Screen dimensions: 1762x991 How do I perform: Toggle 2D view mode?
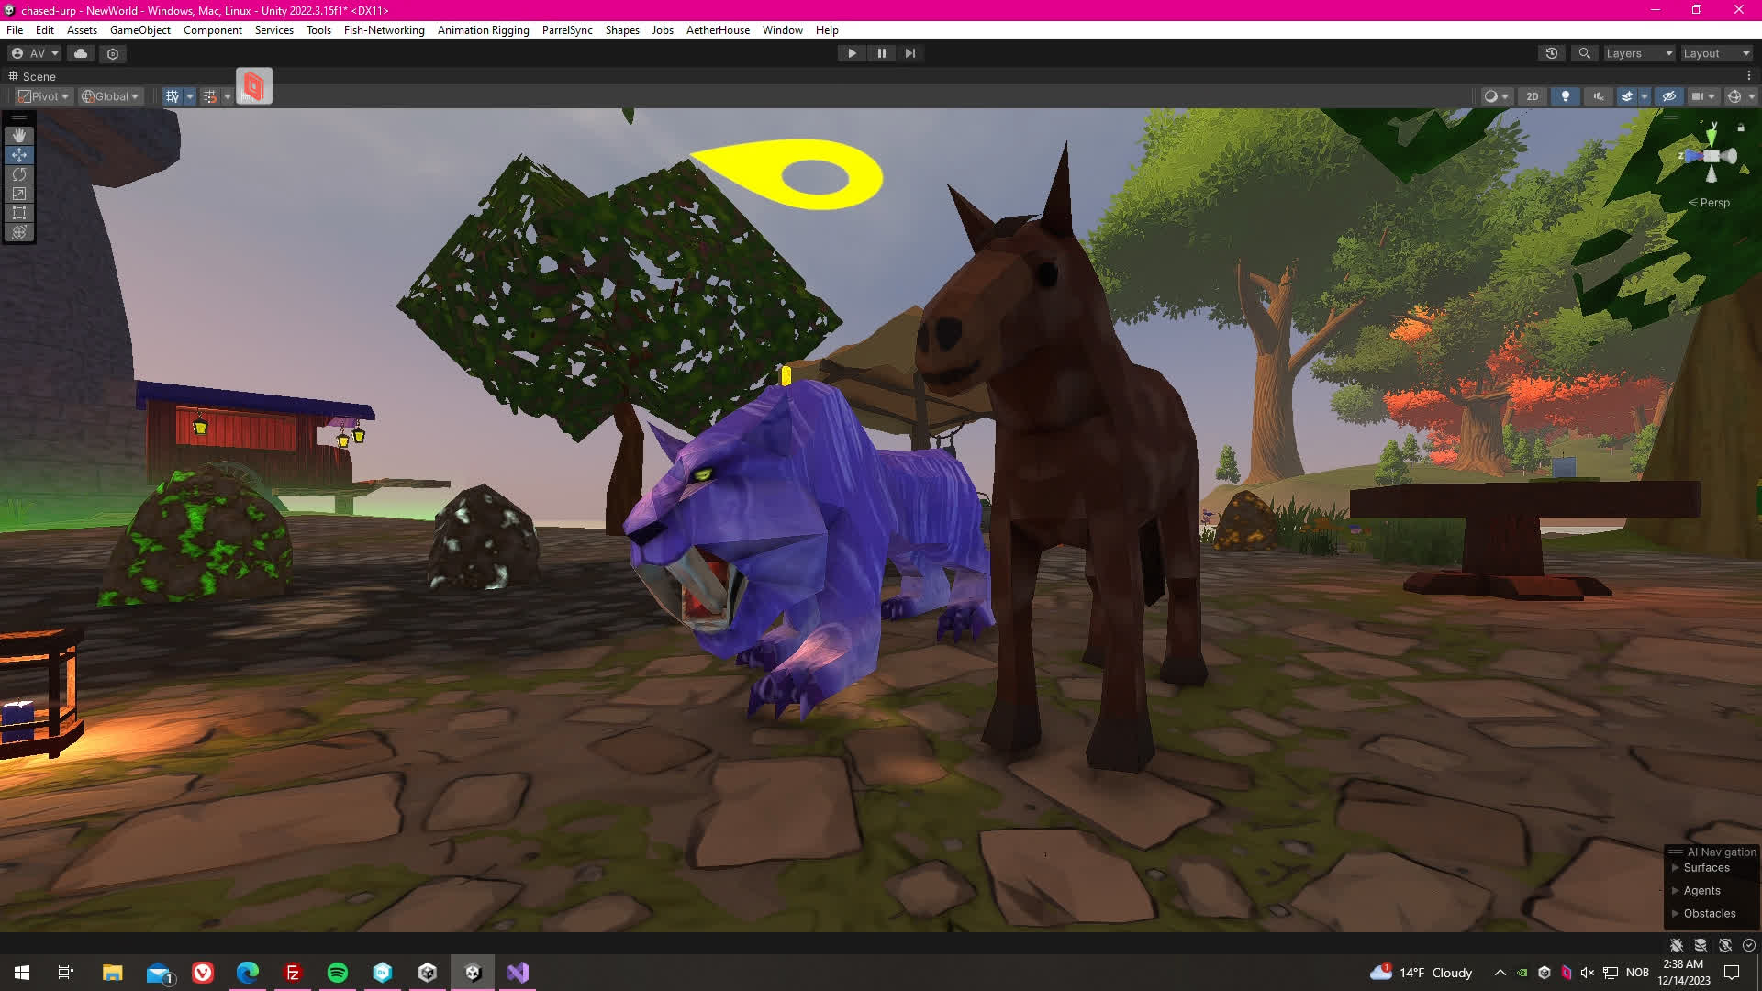[x=1532, y=96]
